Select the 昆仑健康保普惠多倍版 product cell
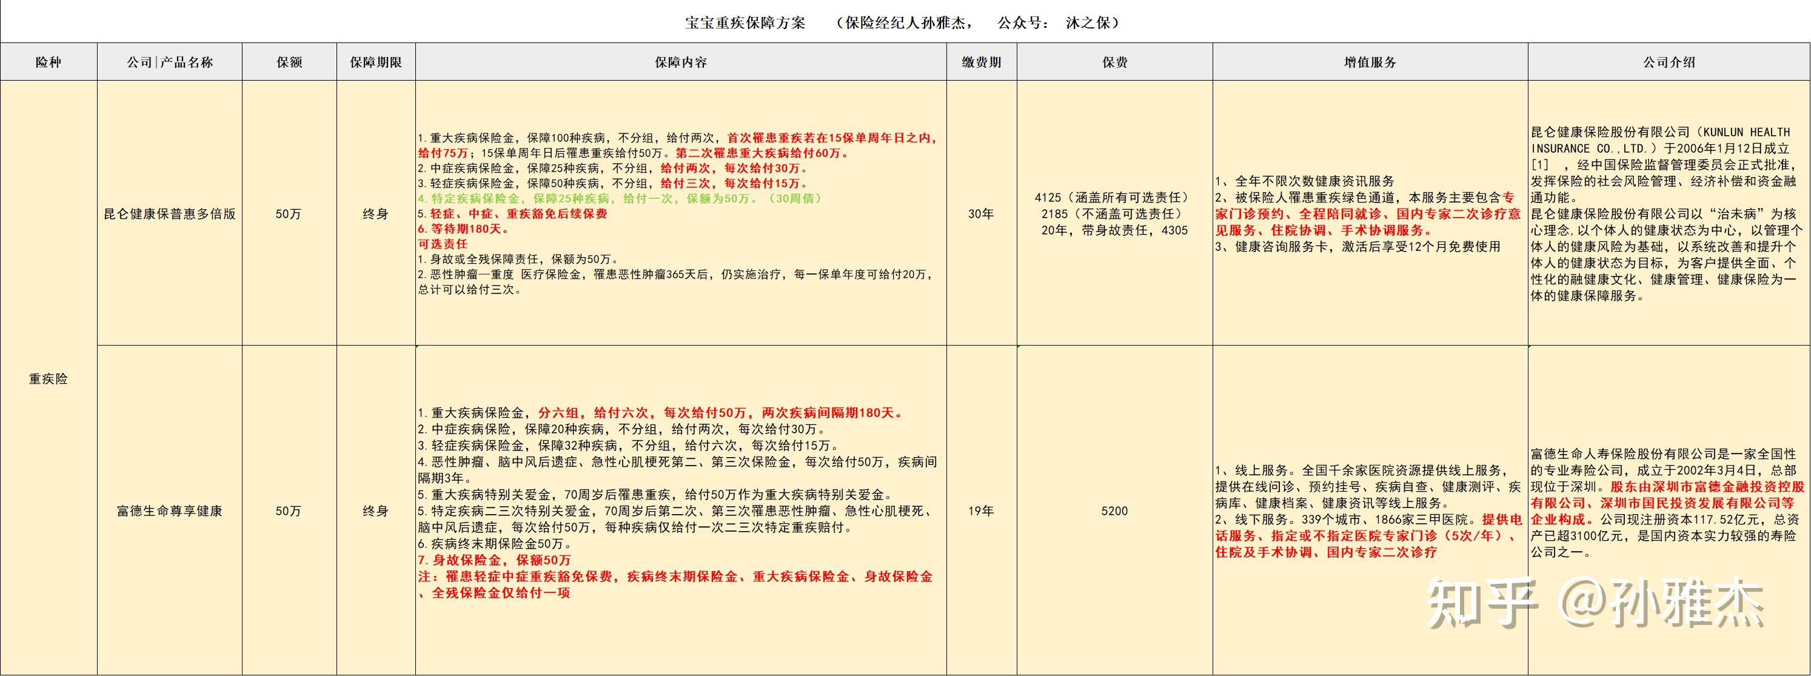 169,213
